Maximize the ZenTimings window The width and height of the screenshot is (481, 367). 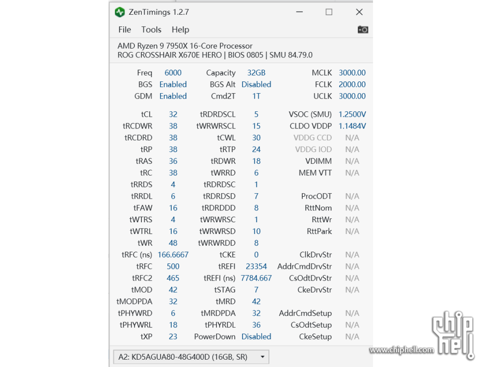(329, 12)
